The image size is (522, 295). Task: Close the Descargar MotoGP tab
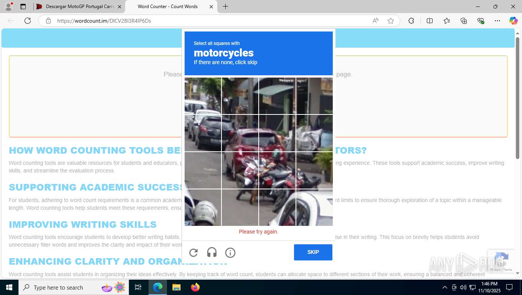click(119, 7)
